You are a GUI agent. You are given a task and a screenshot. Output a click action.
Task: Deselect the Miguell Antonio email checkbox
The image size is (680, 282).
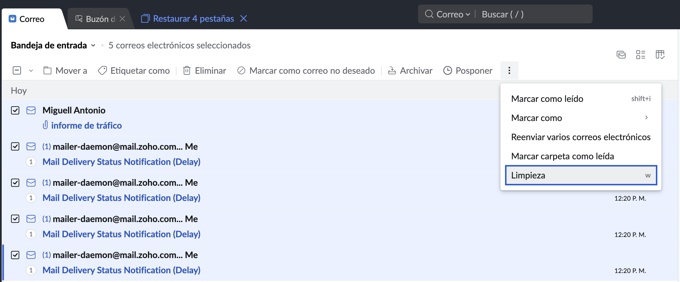[x=15, y=111]
